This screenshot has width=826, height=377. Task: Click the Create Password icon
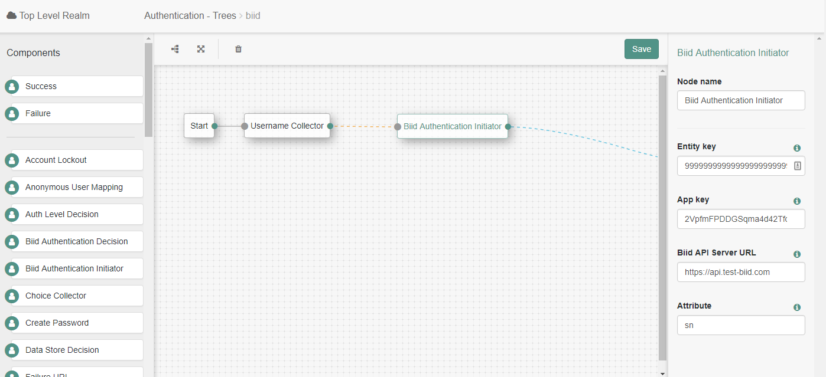point(12,323)
